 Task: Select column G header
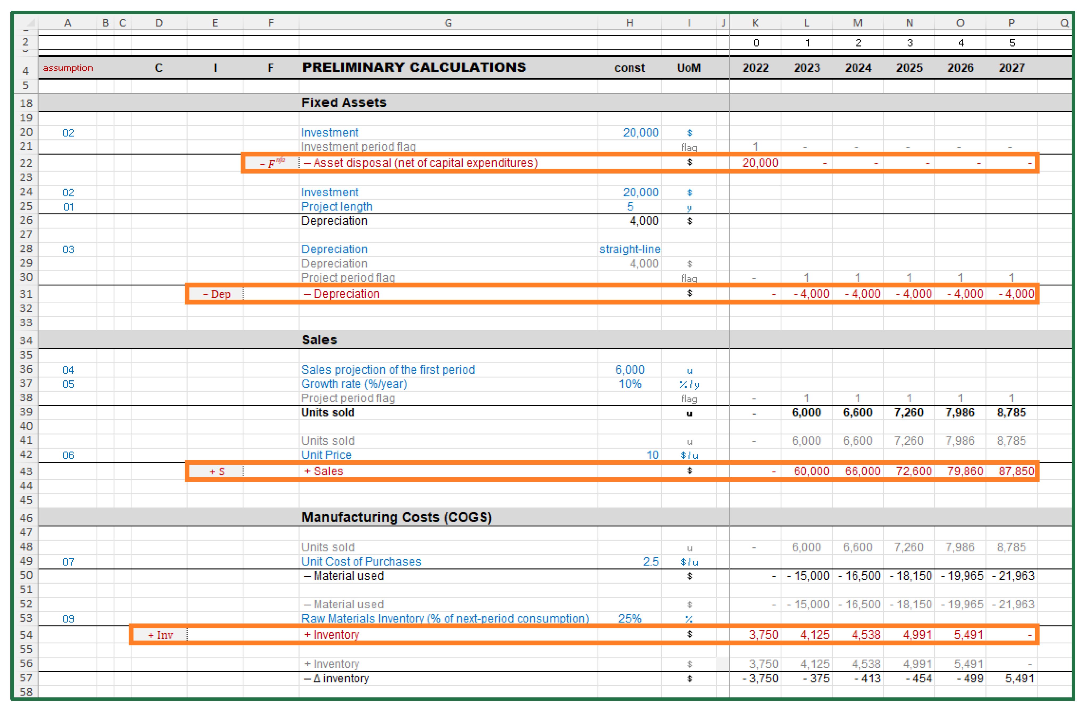[x=448, y=22]
